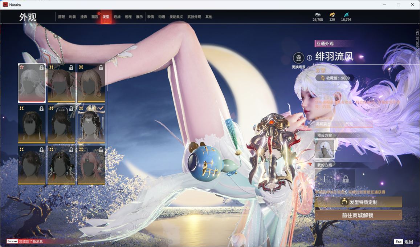Switch to the 时装 tab
Screen dimensions: 420x247
click(x=72, y=17)
